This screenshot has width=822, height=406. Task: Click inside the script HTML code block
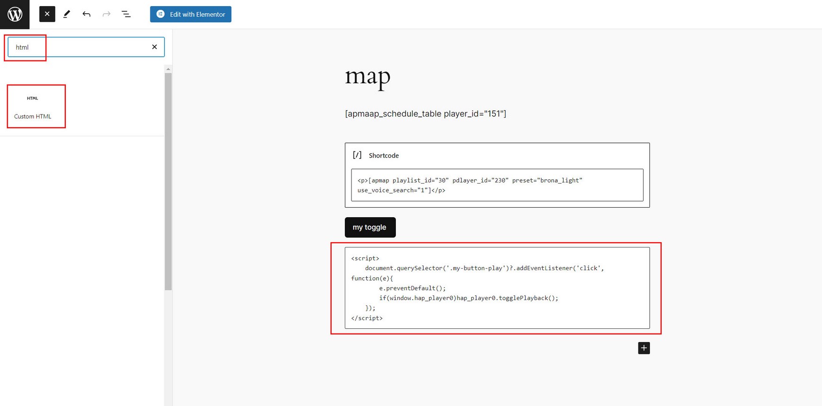click(x=497, y=288)
